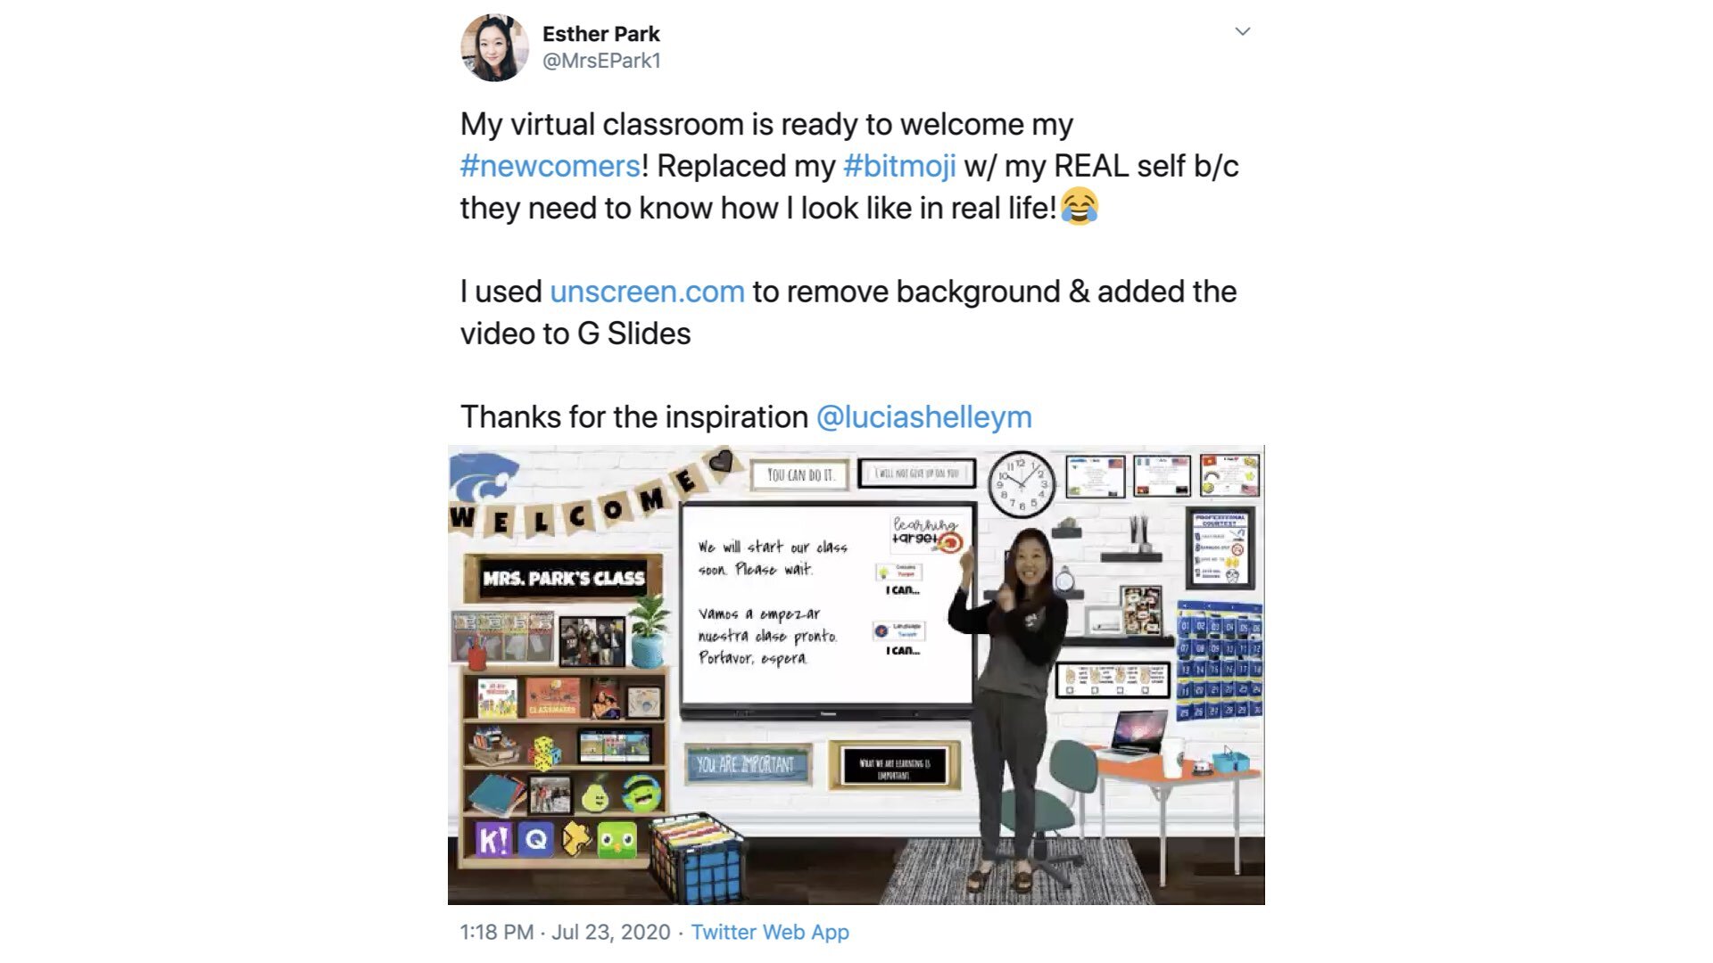Open the @luciashelleym mention

point(923,417)
